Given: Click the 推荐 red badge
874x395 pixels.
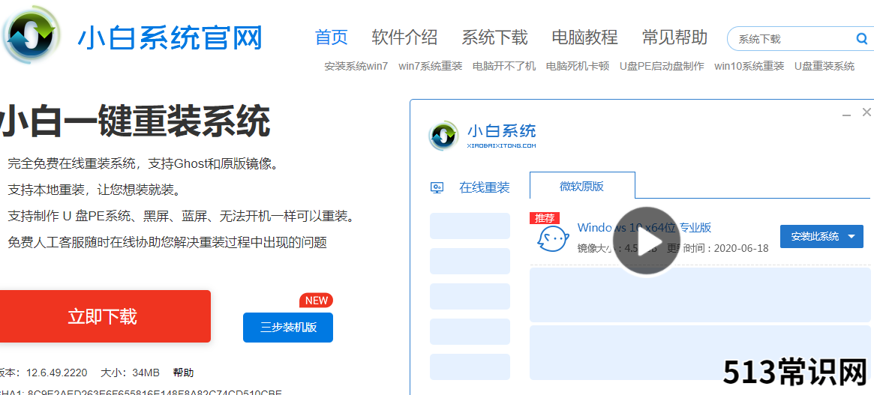Looking at the screenshot, I should pos(544,218).
